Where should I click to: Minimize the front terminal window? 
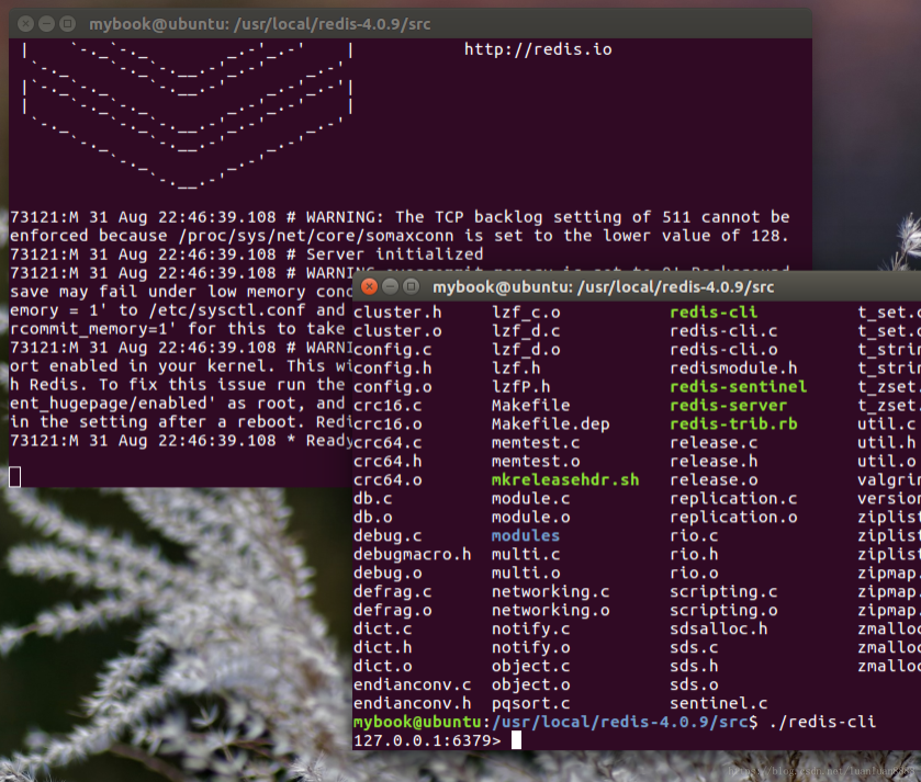pyautogui.click(x=390, y=286)
